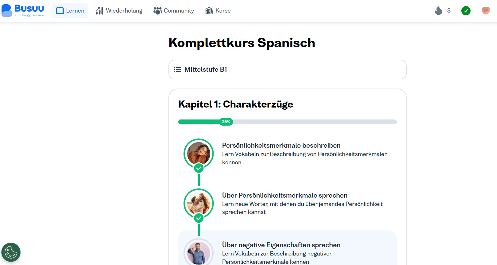
Task: Click the book icon next to Lernen
Action: (60, 11)
